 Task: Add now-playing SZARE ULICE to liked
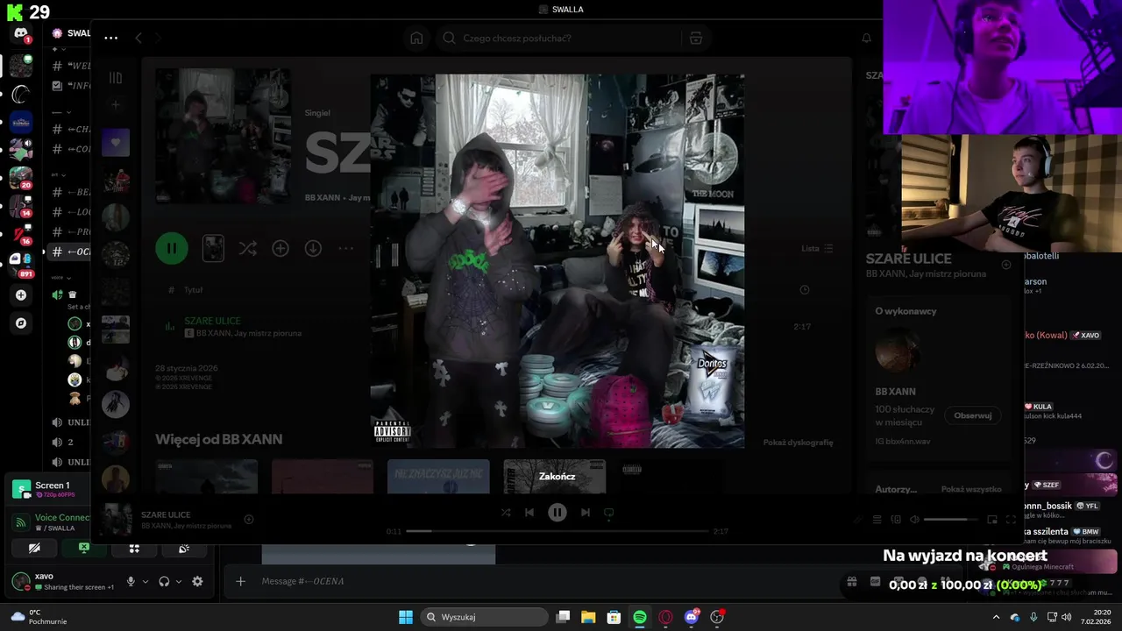point(249,520)
